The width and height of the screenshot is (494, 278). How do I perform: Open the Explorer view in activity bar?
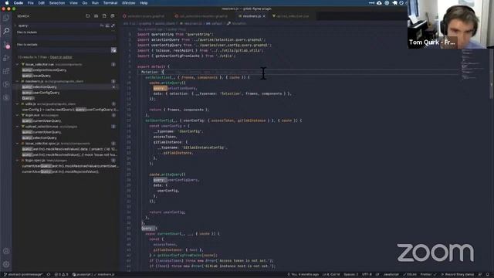coord(6,18)
